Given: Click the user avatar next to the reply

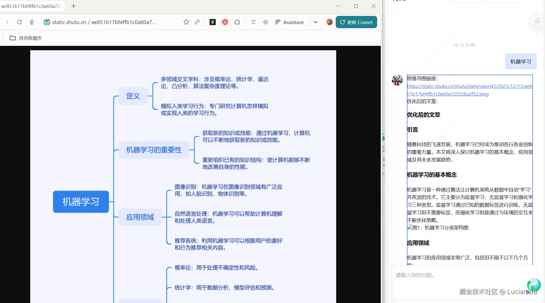Looking at the screenshot, I should (x=397, y=80).
